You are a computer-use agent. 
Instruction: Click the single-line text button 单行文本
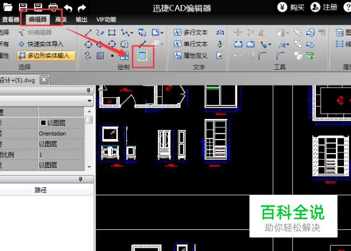[x=191, y=44]
